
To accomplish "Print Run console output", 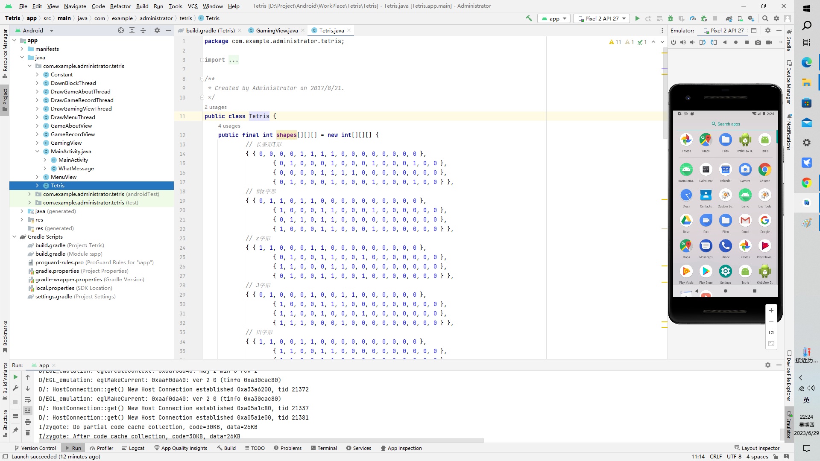I will [28, 422].
